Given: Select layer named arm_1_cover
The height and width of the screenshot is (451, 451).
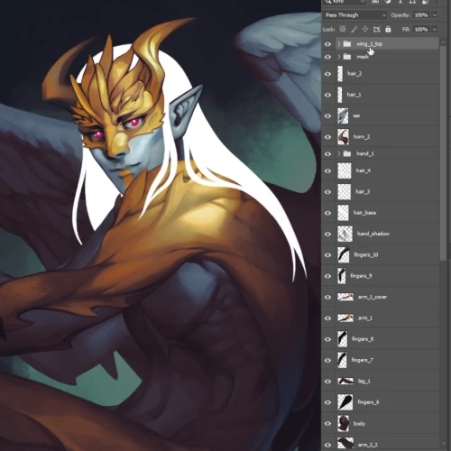Looking at the screenshot, I should (373, 297).
